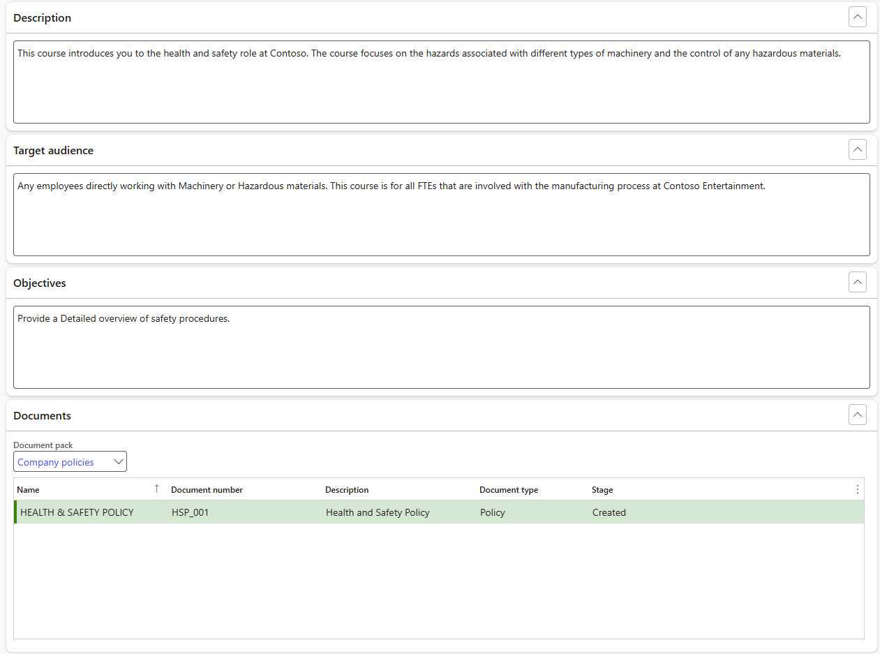Screen dimensions: 880x654
Task: Open the Document pack dropdown
Action: click(x=70, y=462)
